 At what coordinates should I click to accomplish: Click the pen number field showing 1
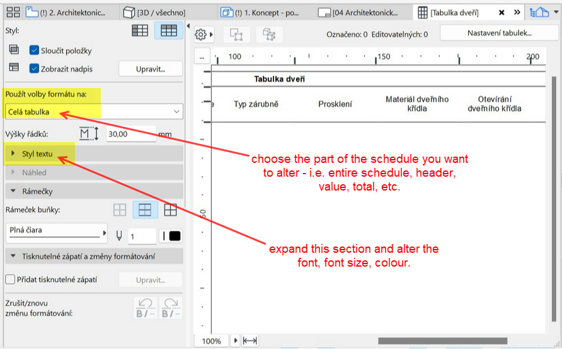[142, 236]
